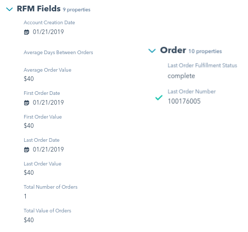Edit the Total Value of Orders amount

(x=29, y=220)
